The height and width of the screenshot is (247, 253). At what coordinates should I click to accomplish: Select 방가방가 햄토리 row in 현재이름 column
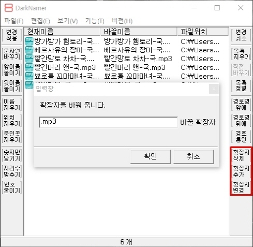pyautogui.click(x=67, y=41)
